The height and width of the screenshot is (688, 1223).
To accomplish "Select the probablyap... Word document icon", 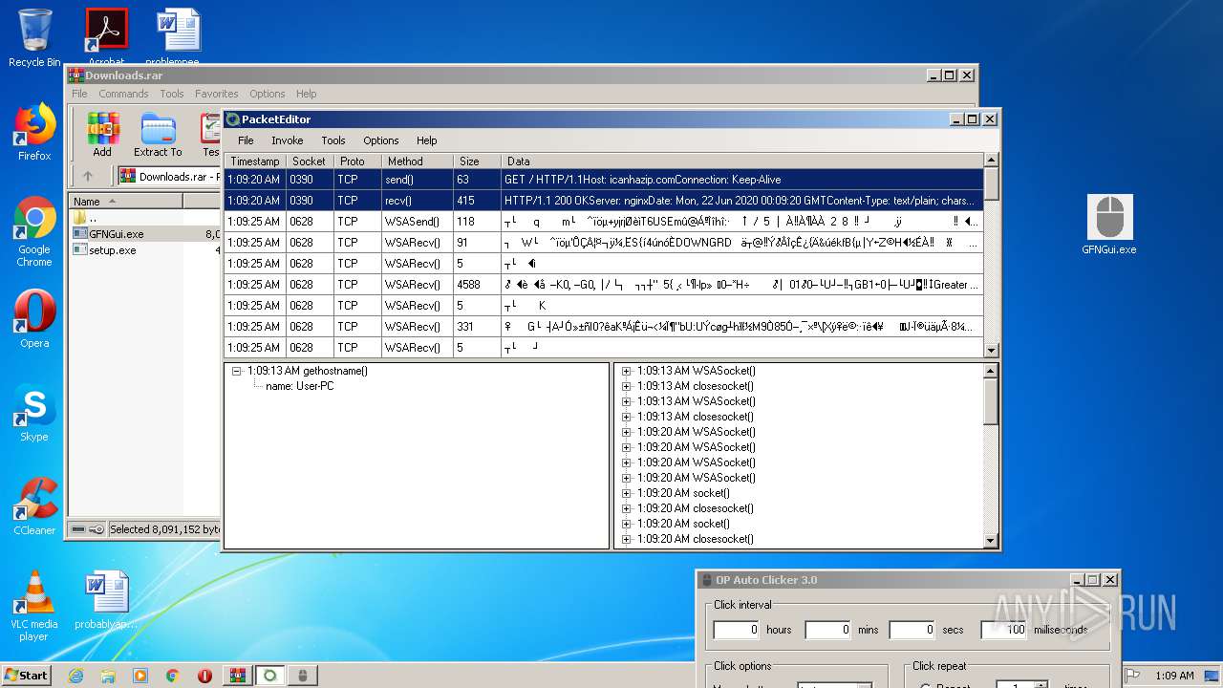I will tap(106, 600).
